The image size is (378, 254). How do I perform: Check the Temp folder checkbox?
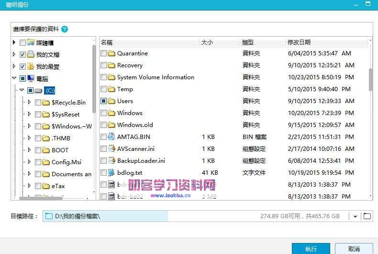(x=103, y=89)
